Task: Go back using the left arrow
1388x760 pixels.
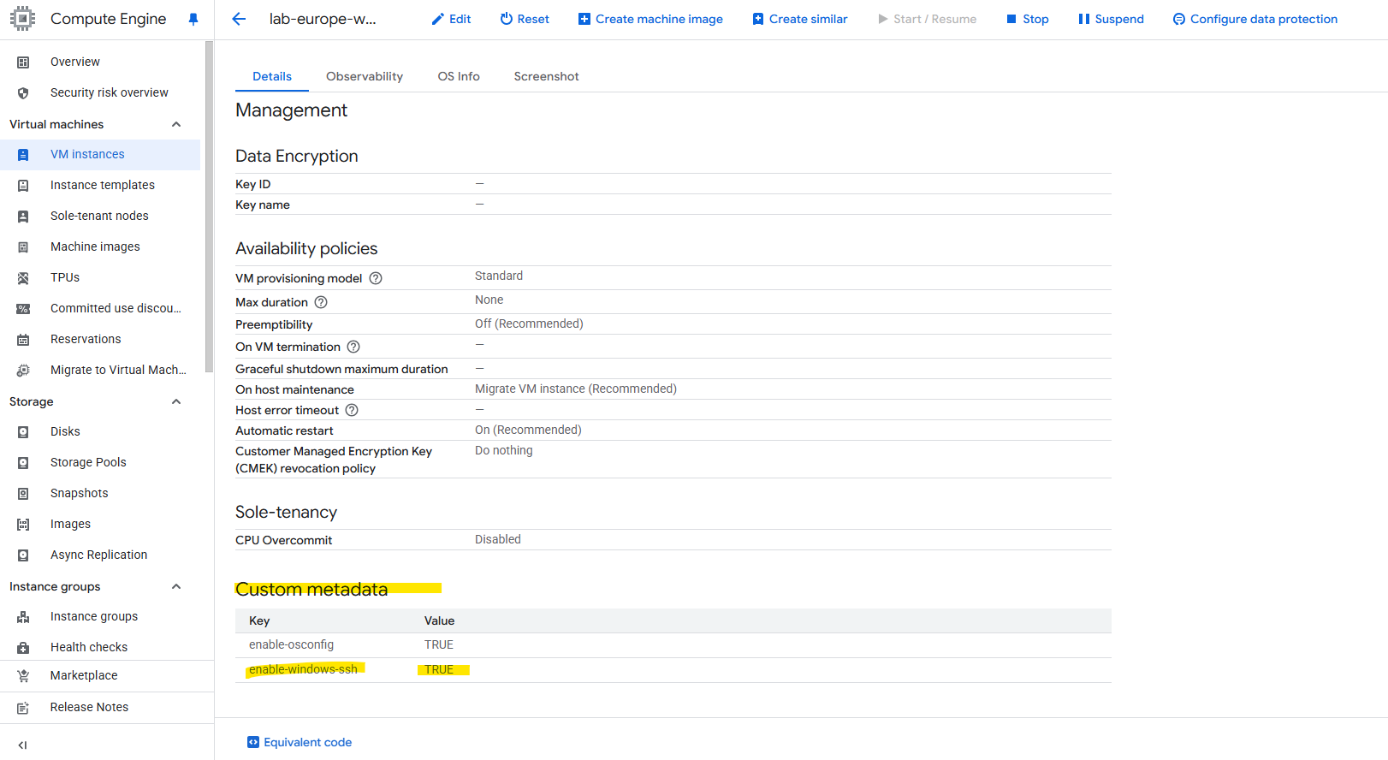Action: [x=239, y=19]
